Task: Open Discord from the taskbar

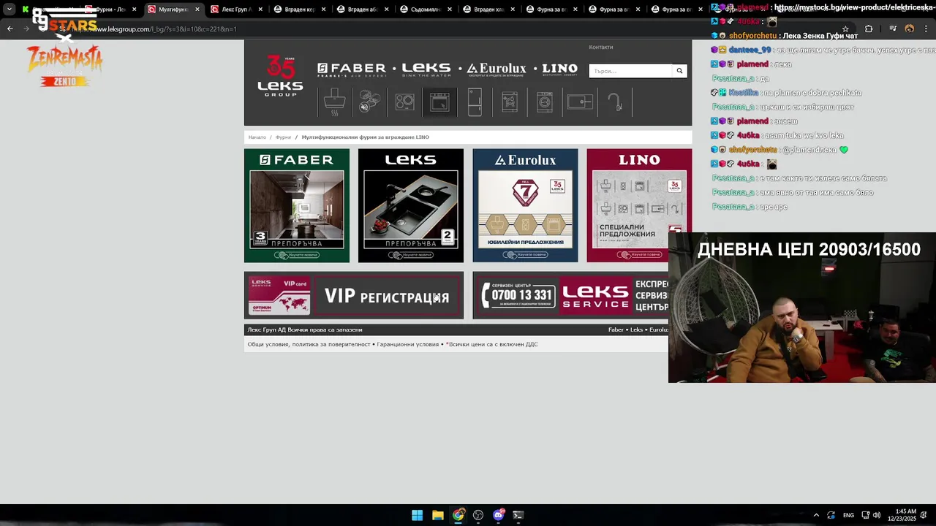Action: tap(499, 515)
